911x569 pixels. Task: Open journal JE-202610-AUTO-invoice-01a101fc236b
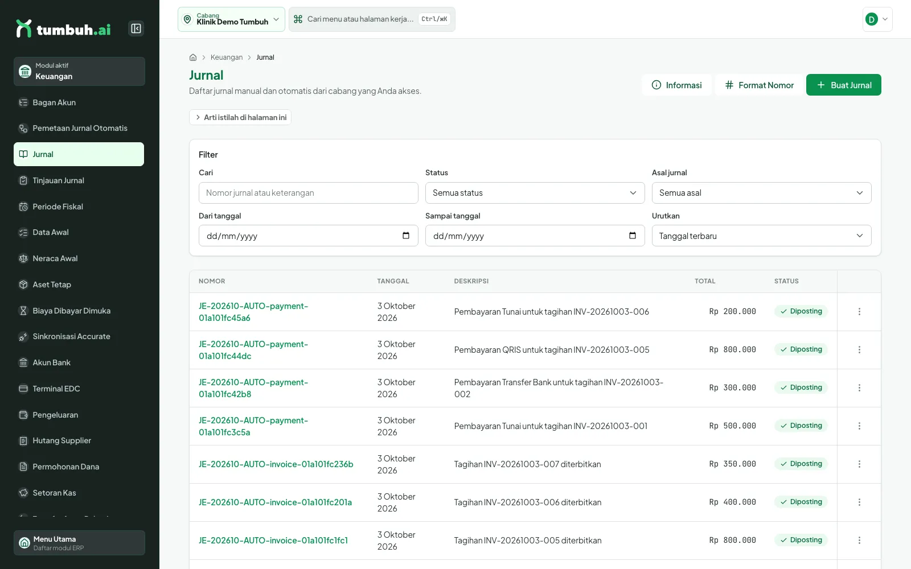click(x=276, y=464)
